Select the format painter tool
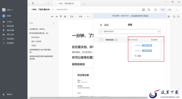This screenshot has width=182, height=99. point(61,17)
